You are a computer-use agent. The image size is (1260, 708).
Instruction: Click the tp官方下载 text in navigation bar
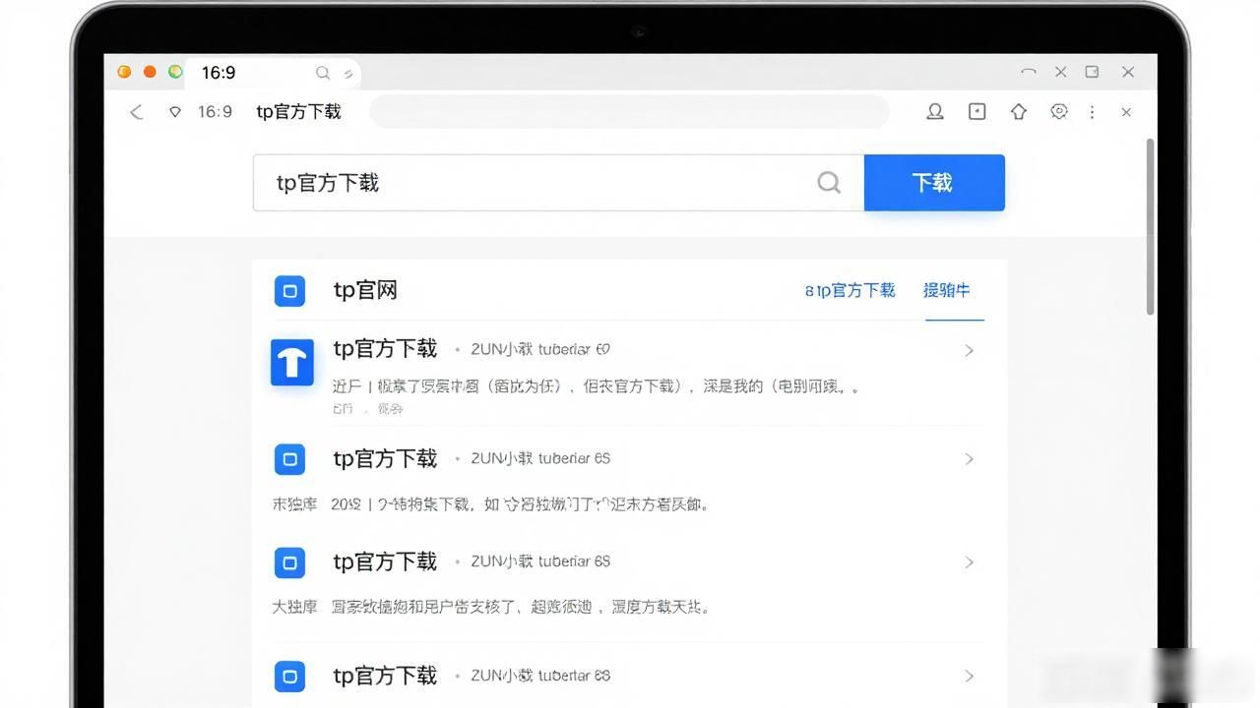coord(298,112)
